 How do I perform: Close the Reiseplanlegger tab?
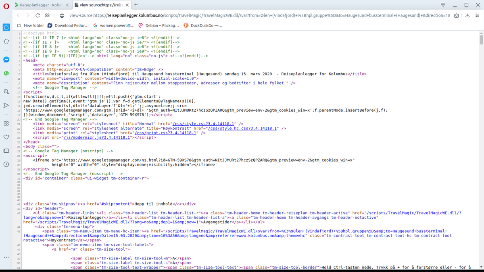(x=67, y=5)
